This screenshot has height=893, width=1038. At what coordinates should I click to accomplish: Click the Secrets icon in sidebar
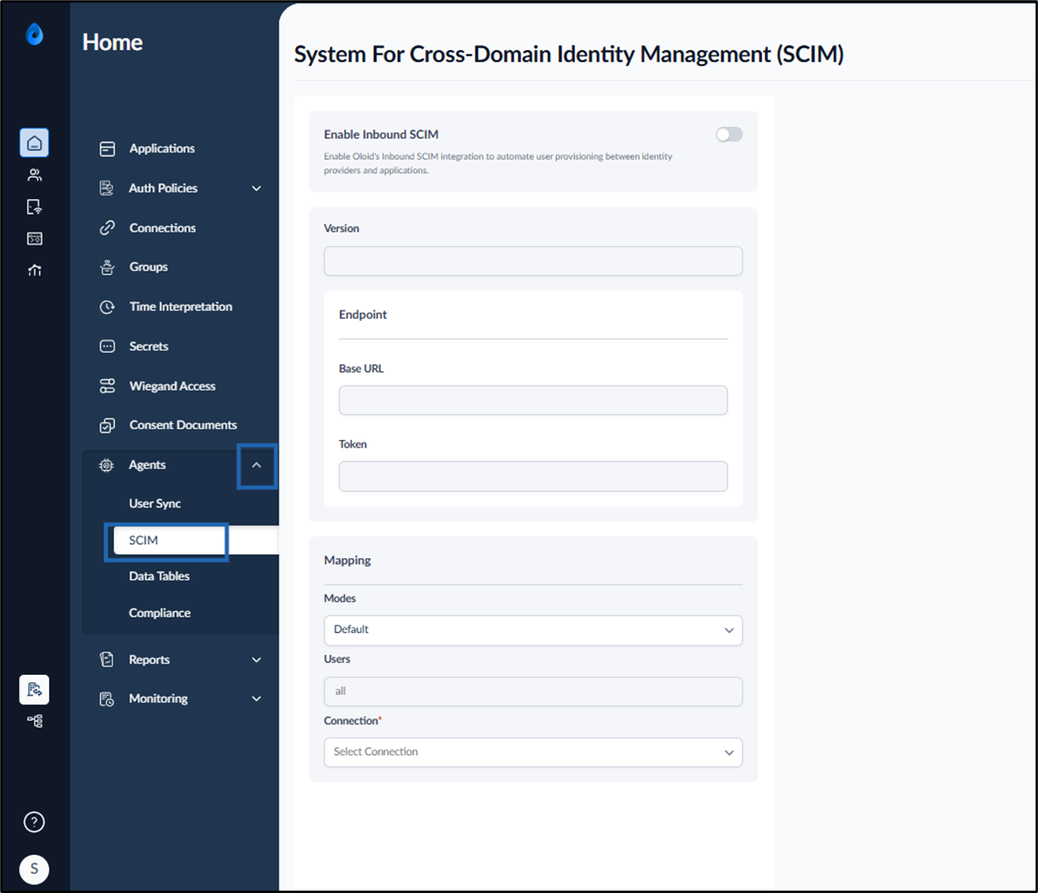[x=107, y=346]
